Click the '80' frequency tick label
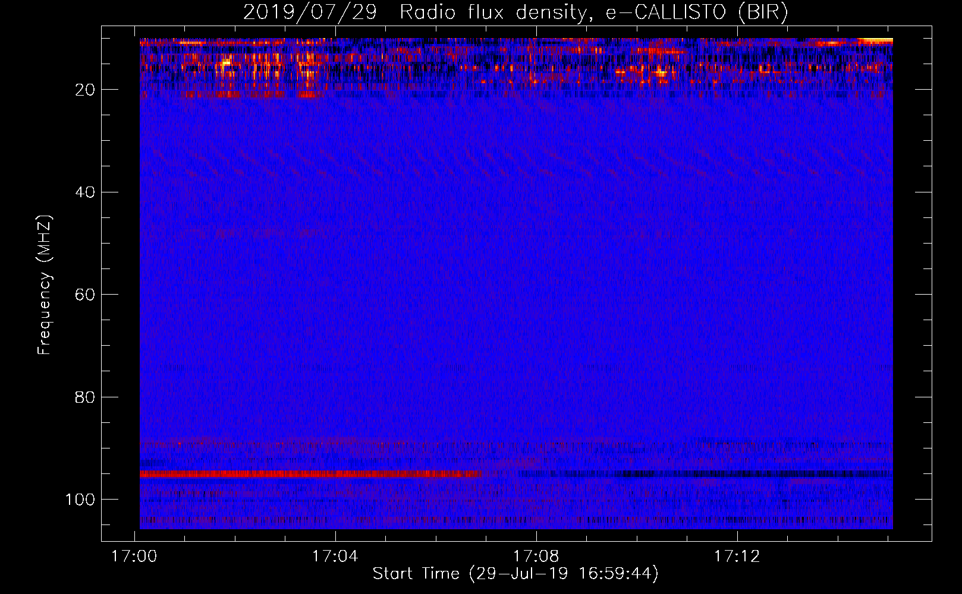 [x=86, y=397]
